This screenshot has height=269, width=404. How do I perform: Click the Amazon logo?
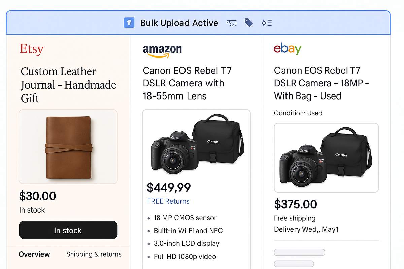click(x=162, y=50)
